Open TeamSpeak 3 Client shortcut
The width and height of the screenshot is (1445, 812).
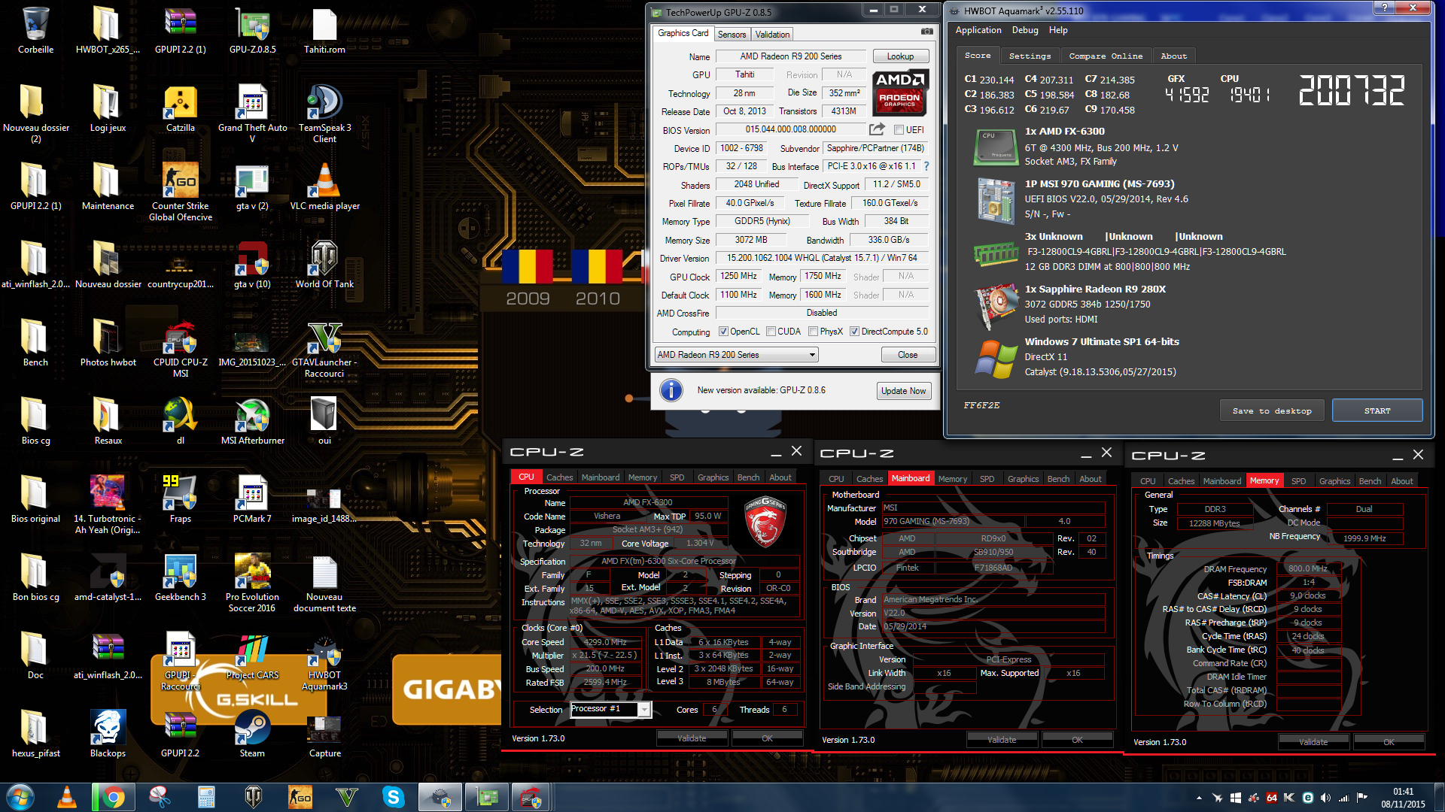(x=324, y=113)
